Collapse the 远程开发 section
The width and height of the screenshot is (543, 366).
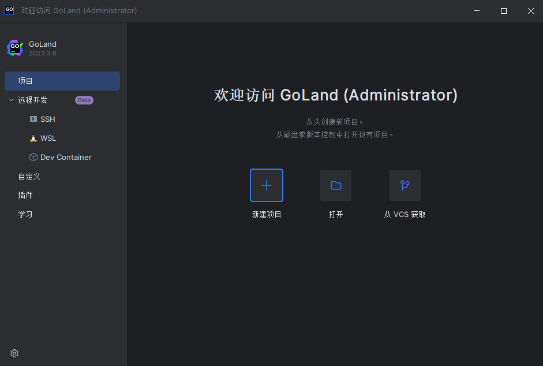(x=12, y=100)
